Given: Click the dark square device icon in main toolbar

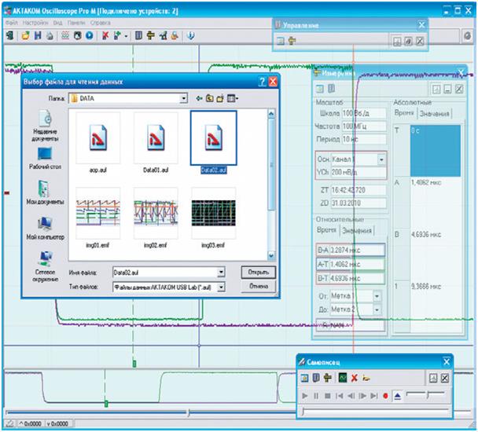Looking at the screenshot, I should tap(77, 35).
